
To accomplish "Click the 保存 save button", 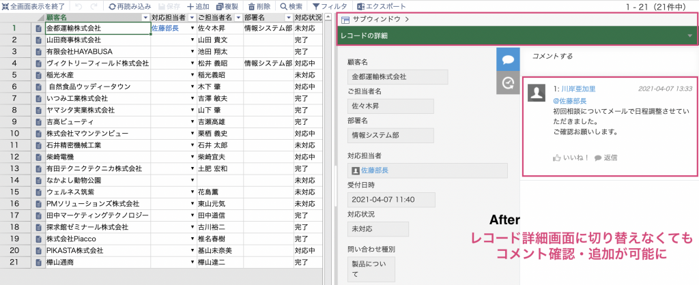I will coord(169,7).
